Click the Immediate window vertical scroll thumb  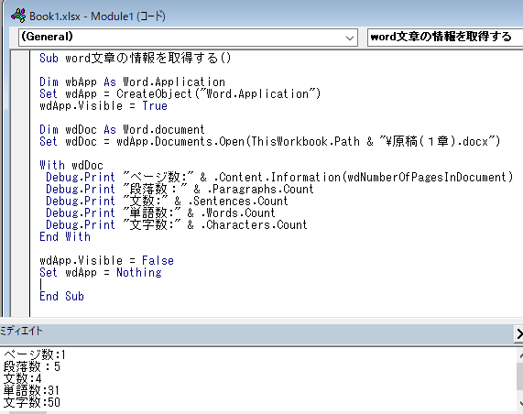click(x=520, y=376)
